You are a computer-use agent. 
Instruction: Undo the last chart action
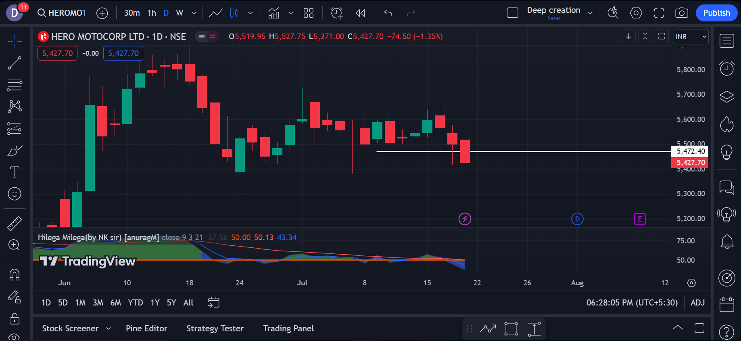point(388,13)
